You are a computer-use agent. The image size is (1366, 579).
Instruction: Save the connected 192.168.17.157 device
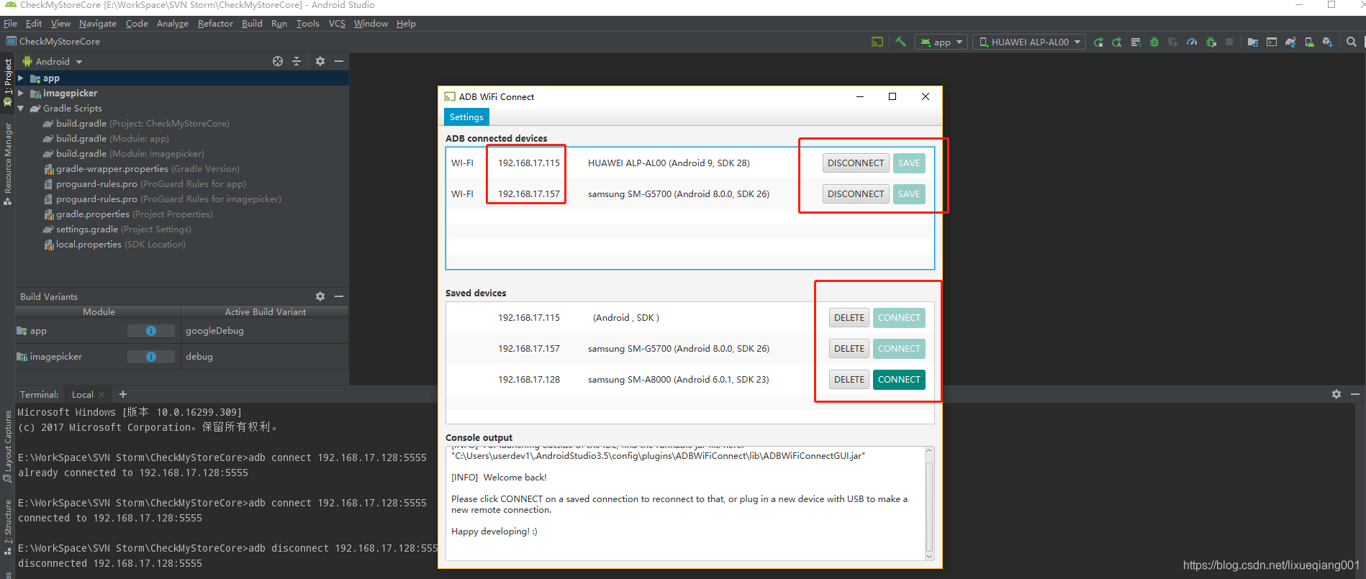909,194
